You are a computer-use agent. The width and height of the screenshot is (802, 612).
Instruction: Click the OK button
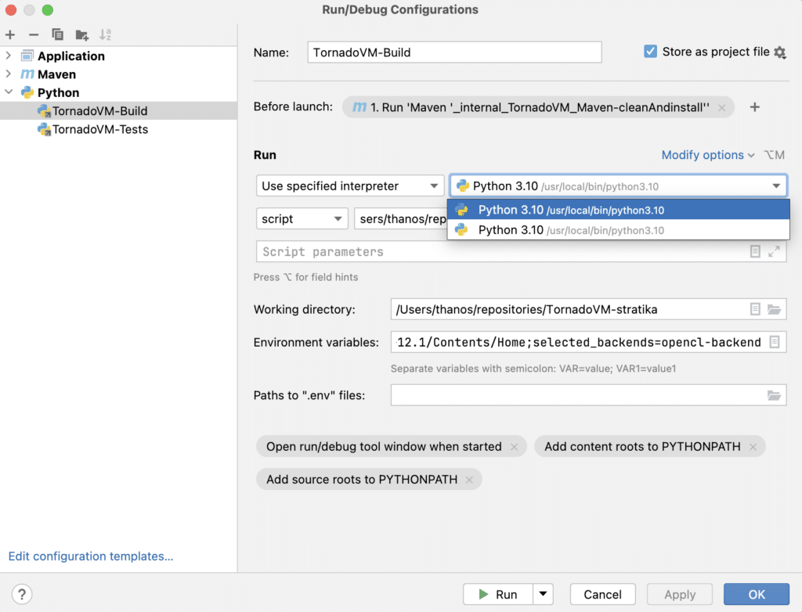(x=756, y=594)
